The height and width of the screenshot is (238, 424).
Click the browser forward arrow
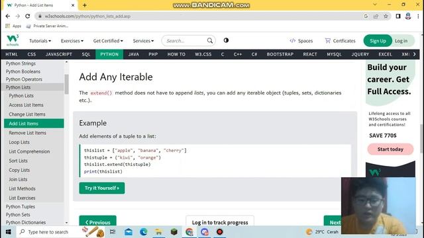tap(18, 16)
